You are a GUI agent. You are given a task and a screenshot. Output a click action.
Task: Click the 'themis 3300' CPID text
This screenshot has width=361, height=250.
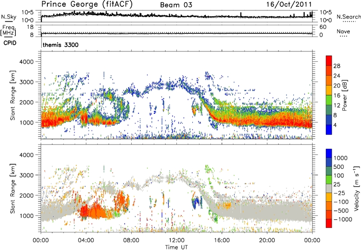click(60, 45)
